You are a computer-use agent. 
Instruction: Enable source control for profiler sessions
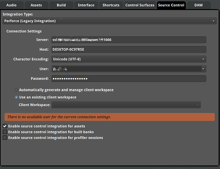coord(5,138)
